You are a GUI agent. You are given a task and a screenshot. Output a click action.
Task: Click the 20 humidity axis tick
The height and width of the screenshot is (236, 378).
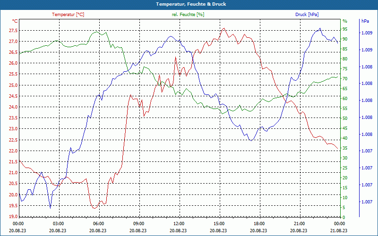[345, 178]
